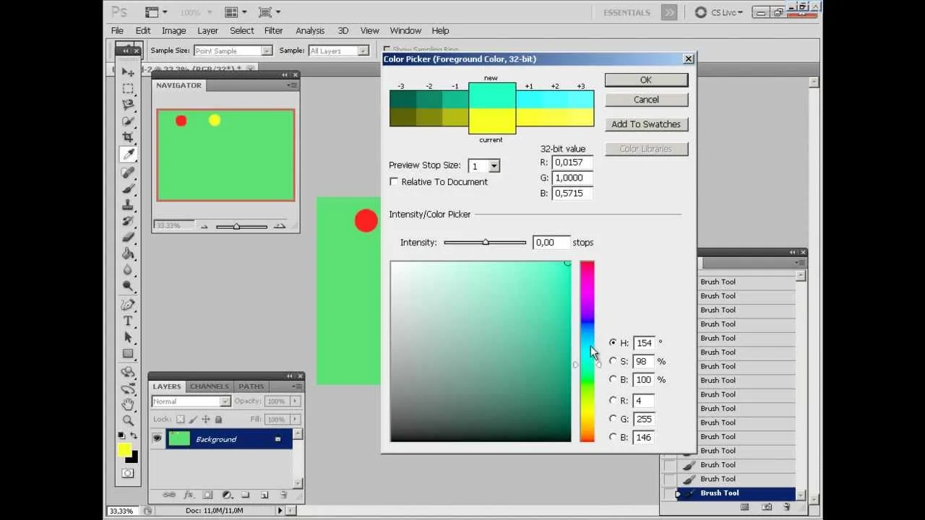Image resolution: width=925 pixels, height=520 pixels.
Task: Open the Filter menu
Action: coord(273,30)
